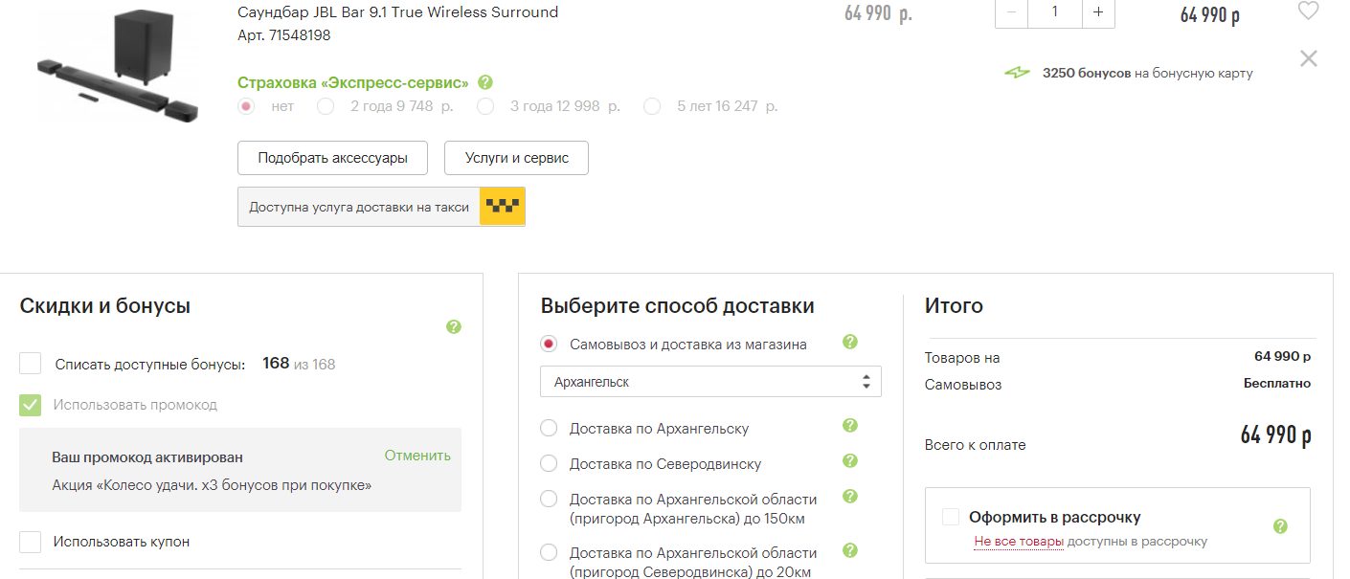
Task: Add soundbar to favorites with heart icon
Action: [1308, 11]
